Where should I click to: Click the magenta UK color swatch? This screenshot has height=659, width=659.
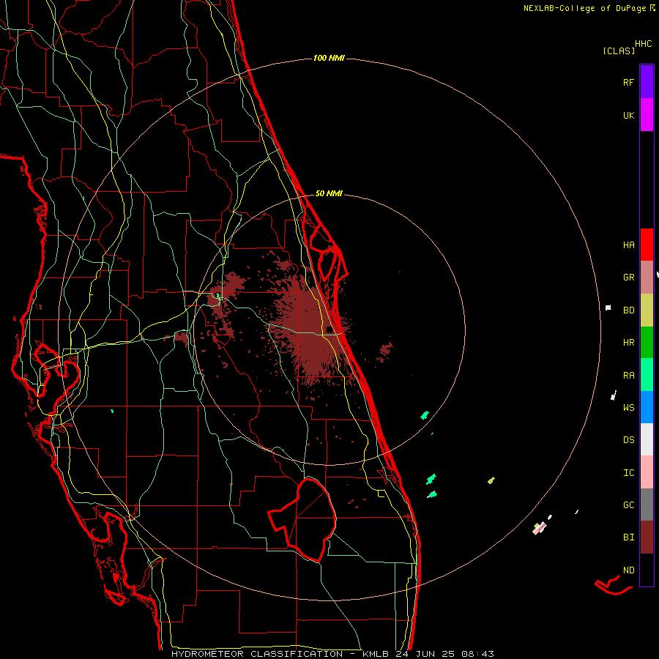click(x=647, y=115)
